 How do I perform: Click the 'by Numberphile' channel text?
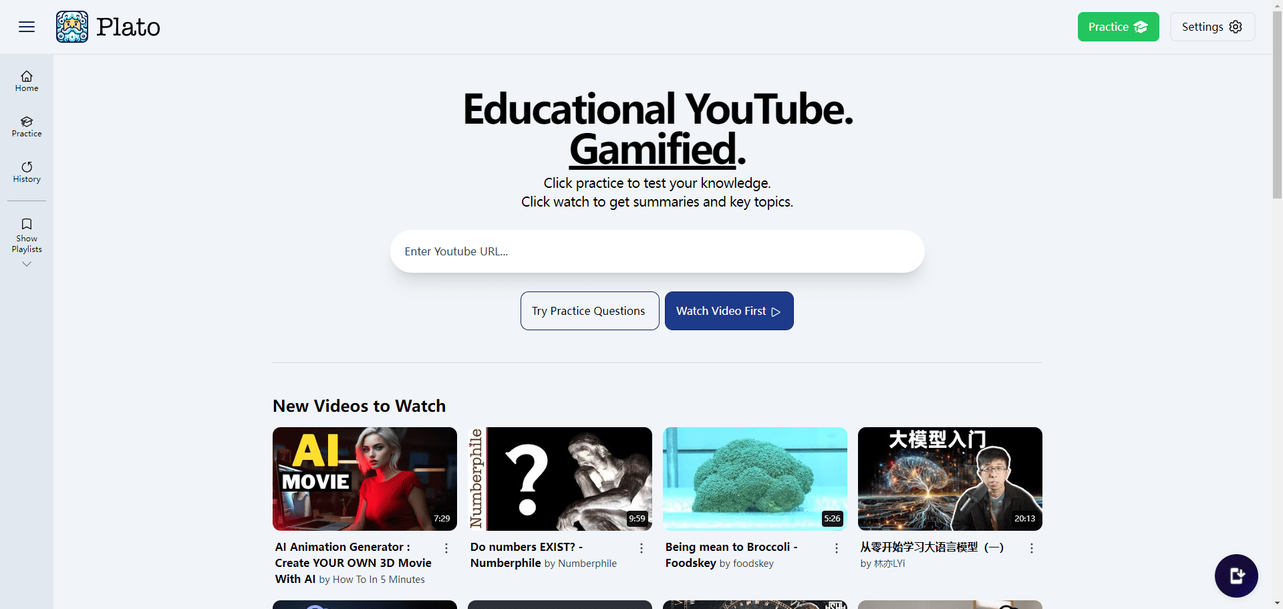(x=581, y=564)
